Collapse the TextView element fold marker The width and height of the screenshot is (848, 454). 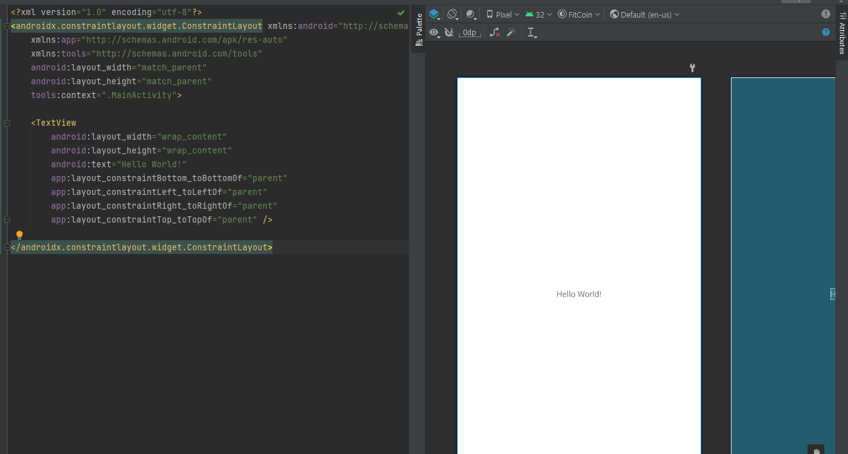(7, 123)
